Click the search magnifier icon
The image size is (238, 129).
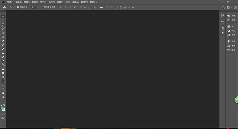coord(223,7)
